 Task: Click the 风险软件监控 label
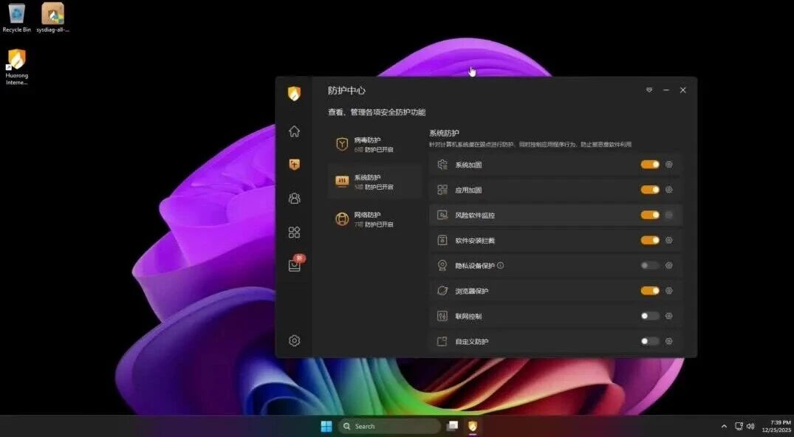click(475, 216)
